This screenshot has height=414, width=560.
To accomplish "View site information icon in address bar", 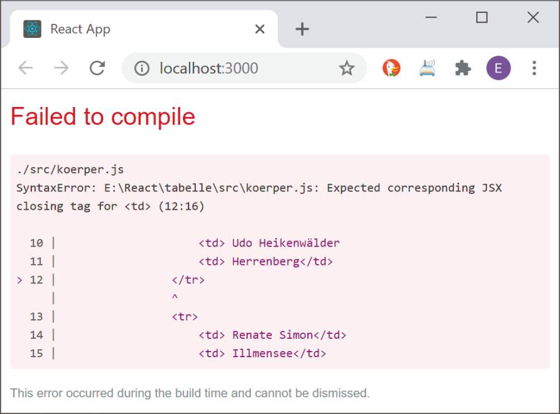I will point(142,68).
